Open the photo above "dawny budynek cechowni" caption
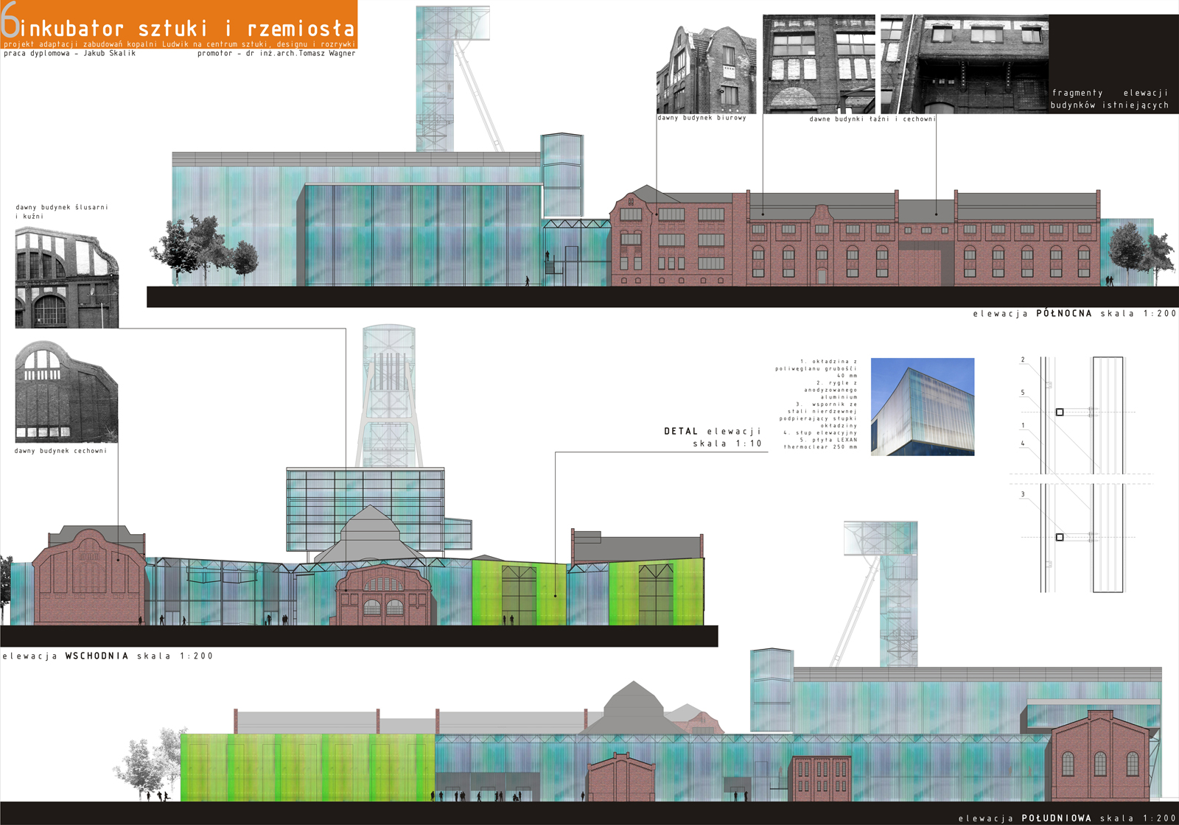The width and height of the screenshot is (1179, 825). pos(66,390)
